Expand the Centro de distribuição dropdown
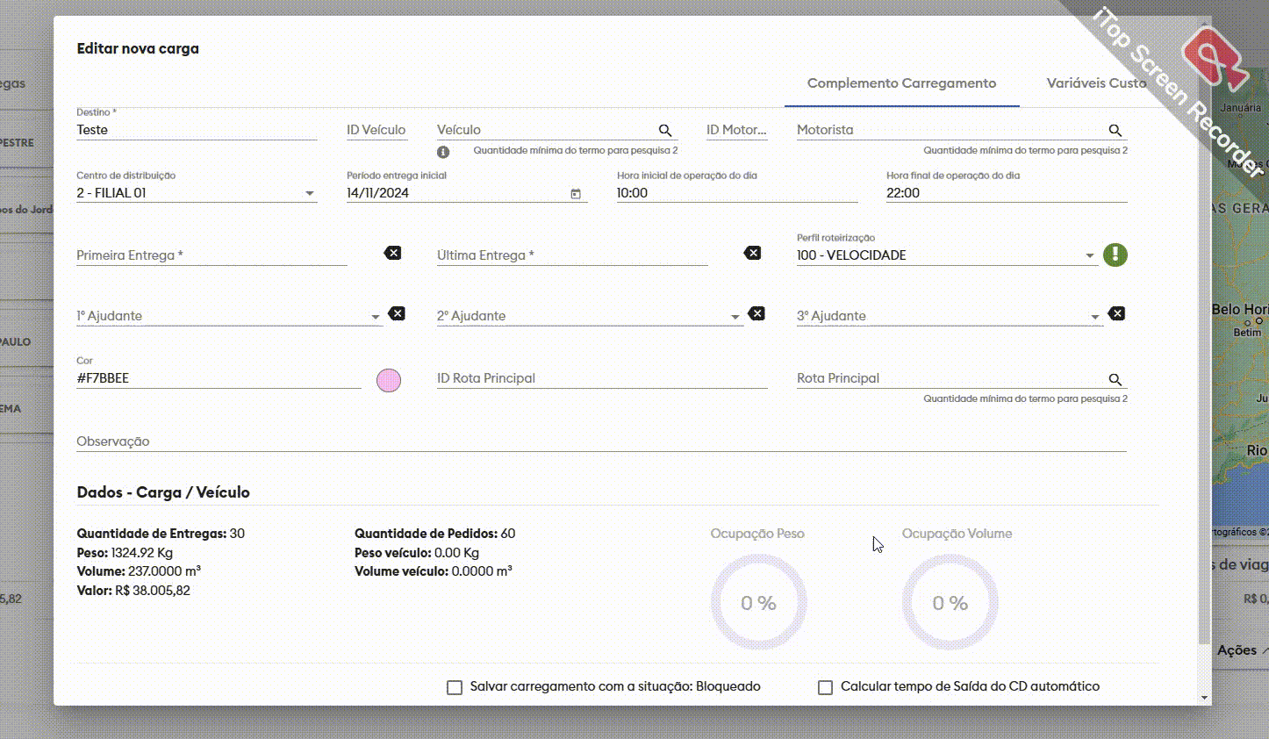The image size is (1269, 739). pos(310,194)
